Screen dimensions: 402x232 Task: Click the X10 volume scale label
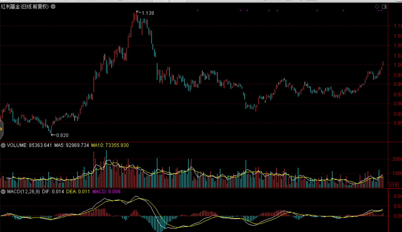point(393,185)
